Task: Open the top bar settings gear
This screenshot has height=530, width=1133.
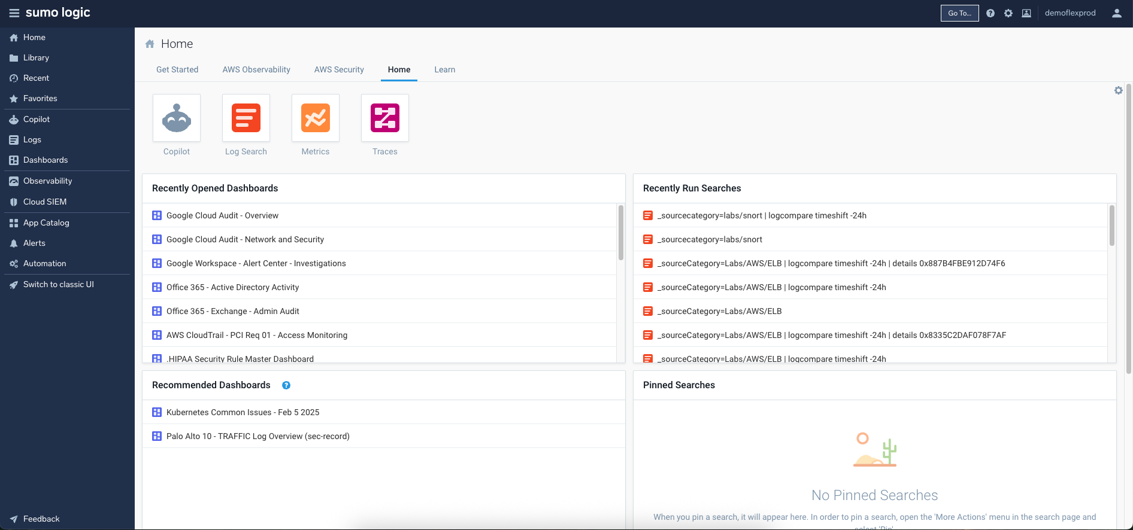Action: point(1008,13)
